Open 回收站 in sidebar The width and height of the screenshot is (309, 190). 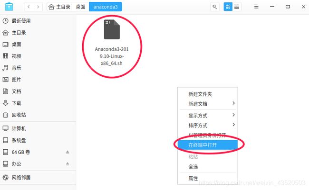(x=38, y=115)
